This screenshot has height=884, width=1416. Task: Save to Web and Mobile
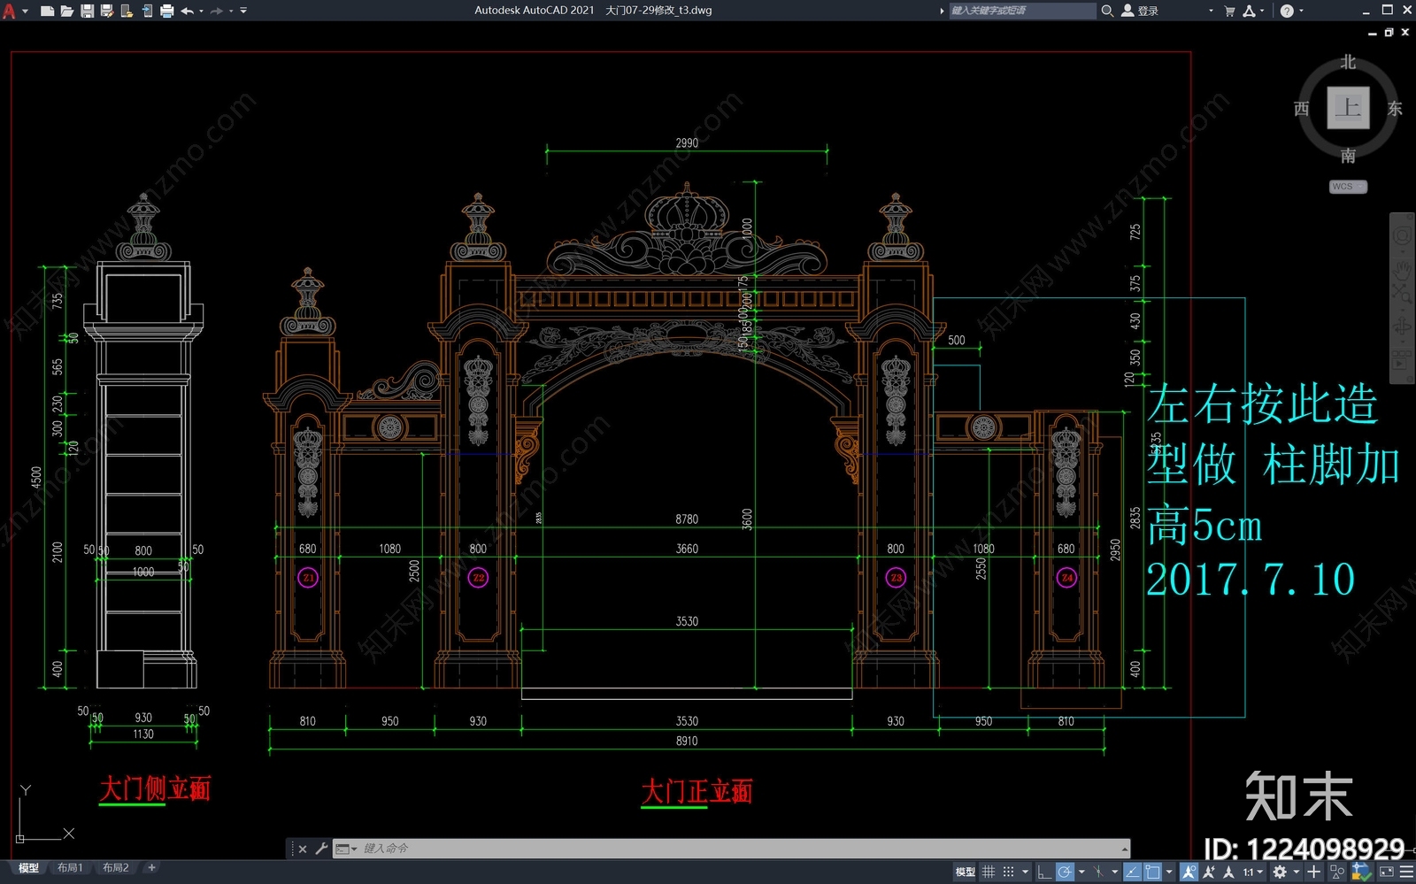point(147,12)
